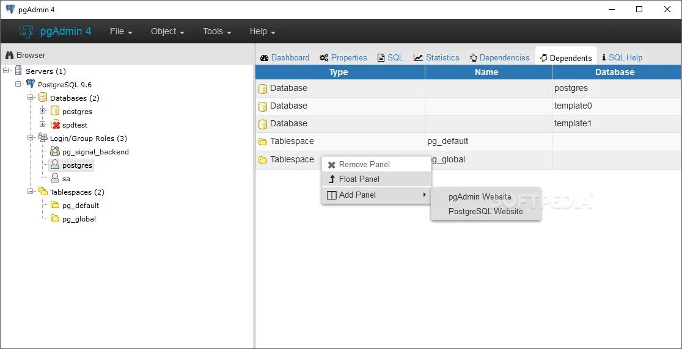682x349 pixels.
Task: Select pgAdmin Website from submenu
Action: 485,196
